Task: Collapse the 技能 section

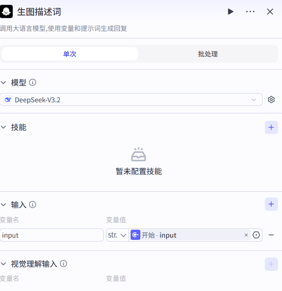Action: coord(4,127)
